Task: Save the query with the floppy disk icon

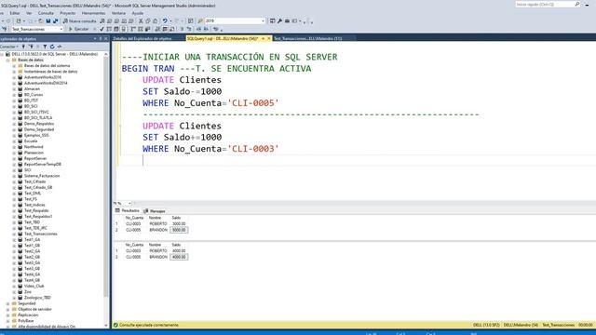Action: click(x=48, y=20)
